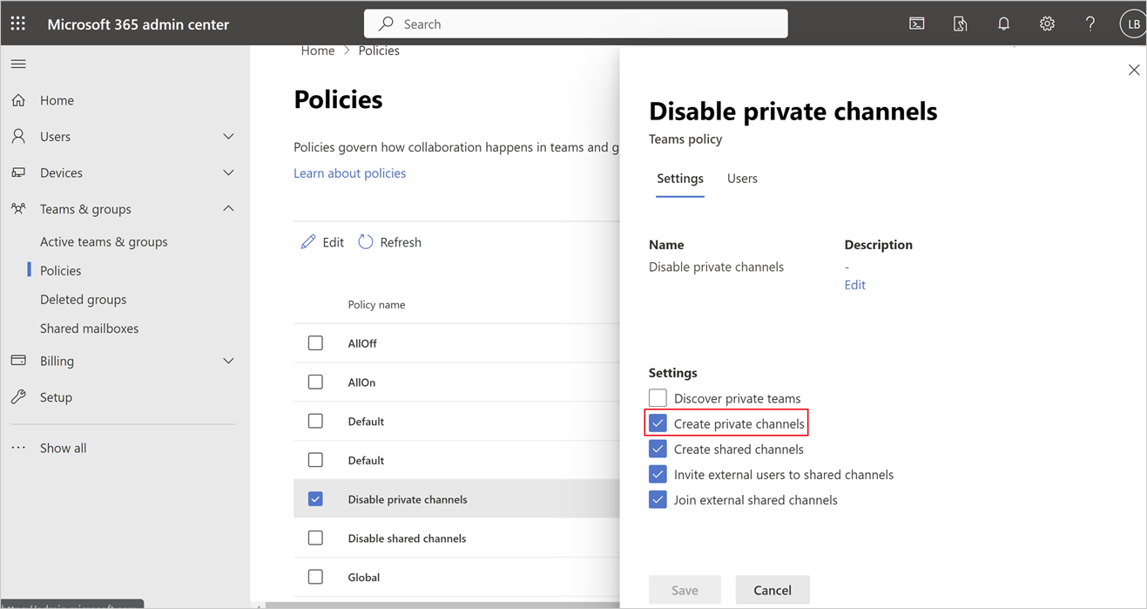The width and height of the screenshot is (1147, 609).
Task: Click the AllOff policy name
Action: (362, 343)
